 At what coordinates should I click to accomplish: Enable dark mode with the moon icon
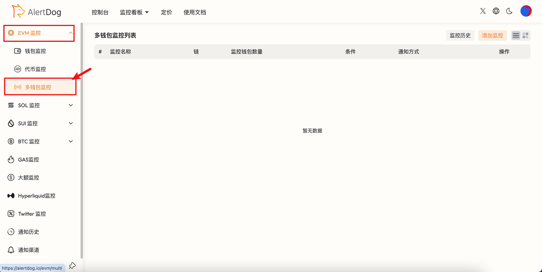click(x=509, y=11)
